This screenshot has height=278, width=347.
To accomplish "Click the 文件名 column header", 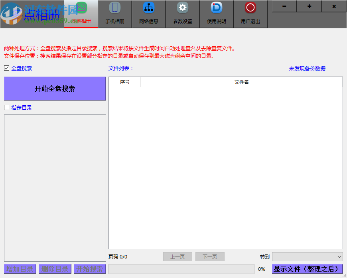I will (241, 82).
